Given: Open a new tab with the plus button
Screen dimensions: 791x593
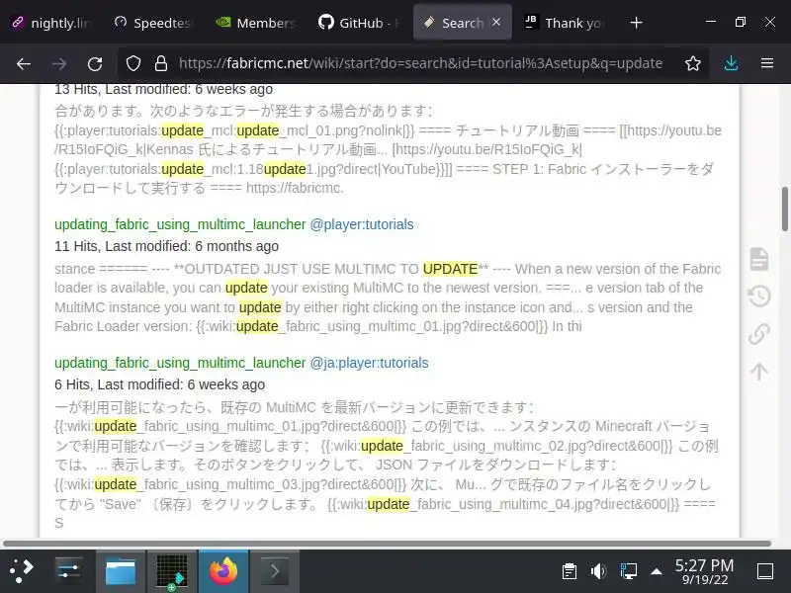Looking at the screenshot, I should pos(636,23).
